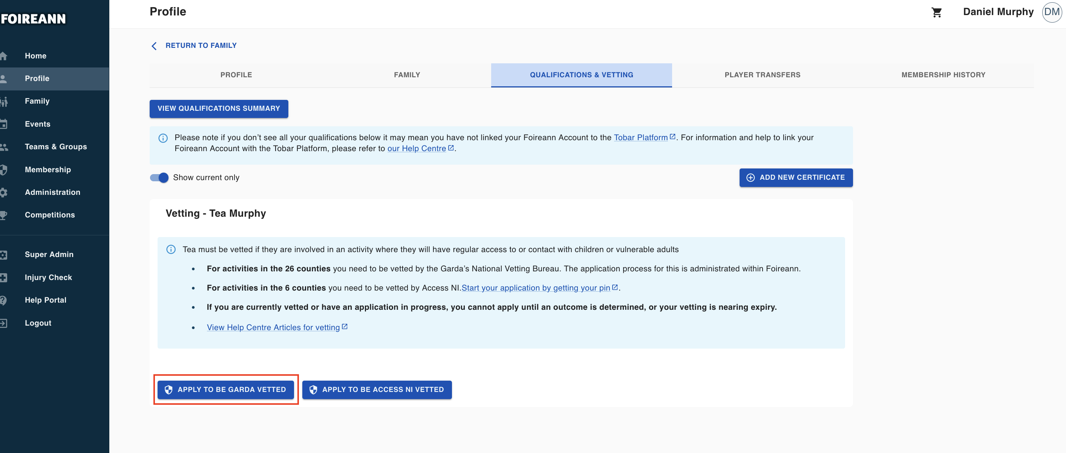Select the Family tab
Screen dimensions: 1066x453
pos(406,75)
